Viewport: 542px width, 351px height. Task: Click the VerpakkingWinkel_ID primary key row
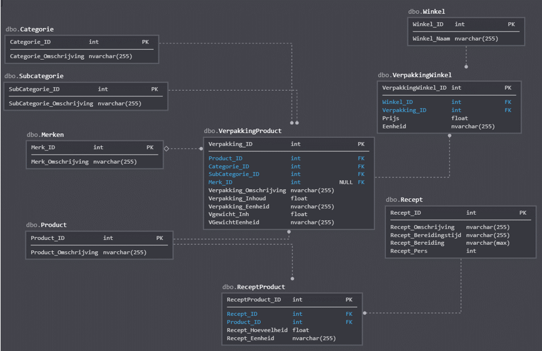point(449,88)
